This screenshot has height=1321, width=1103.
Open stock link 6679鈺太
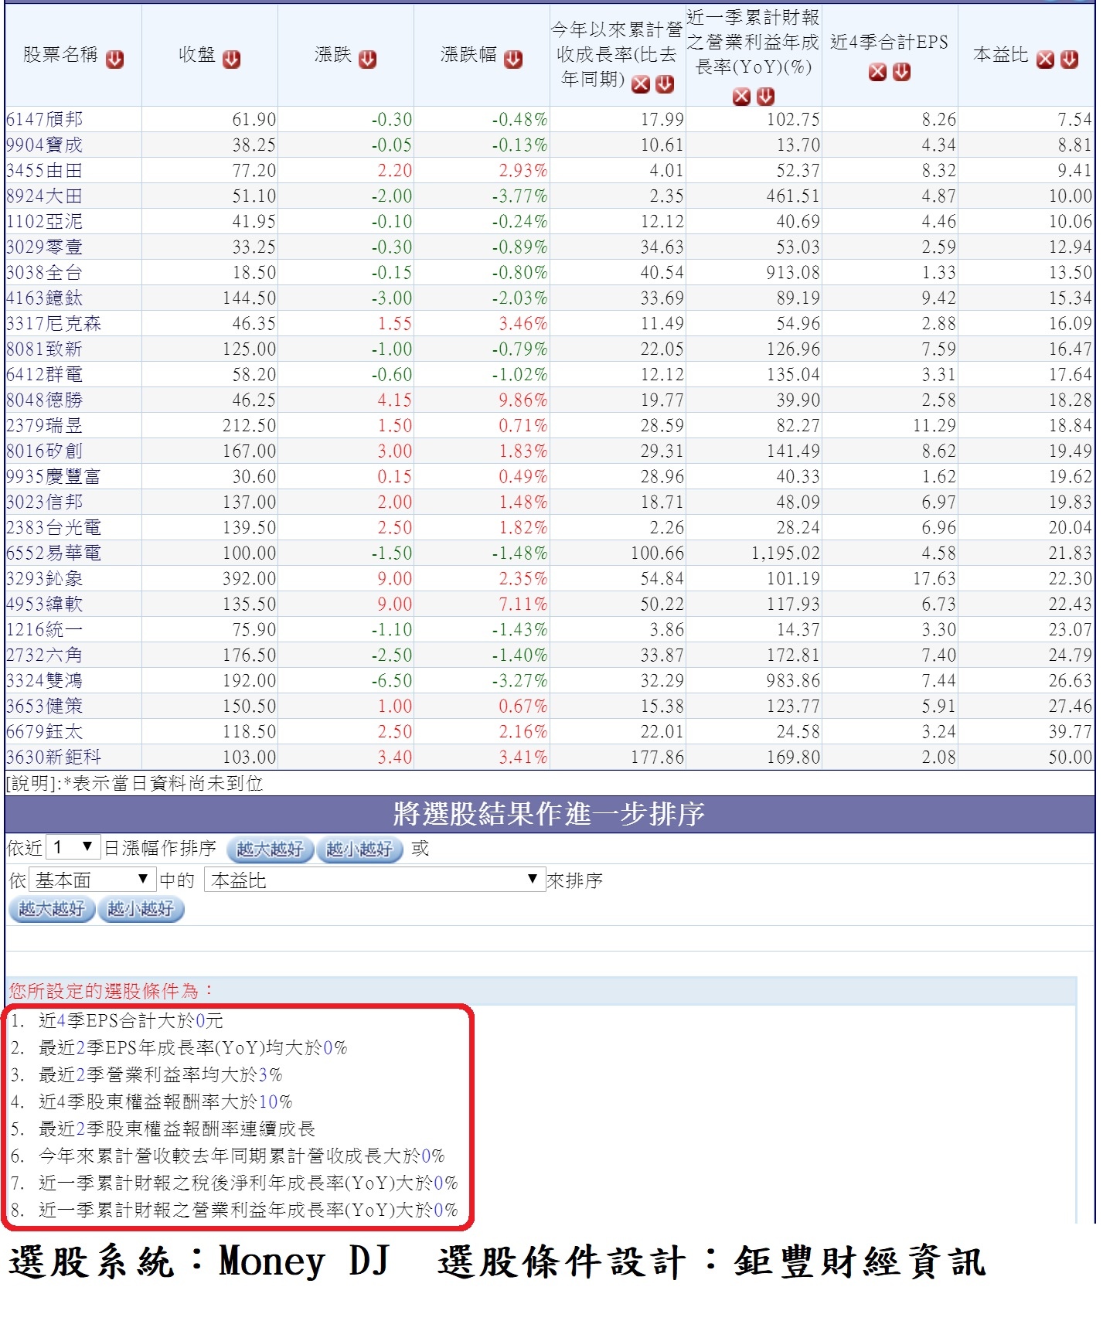[44, 732]
